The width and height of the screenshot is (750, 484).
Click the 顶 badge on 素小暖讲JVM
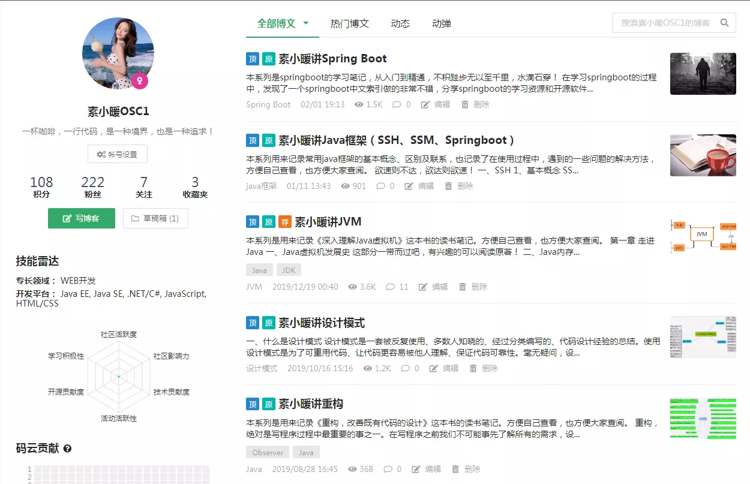pyautogui.click(x=253, y=222)
